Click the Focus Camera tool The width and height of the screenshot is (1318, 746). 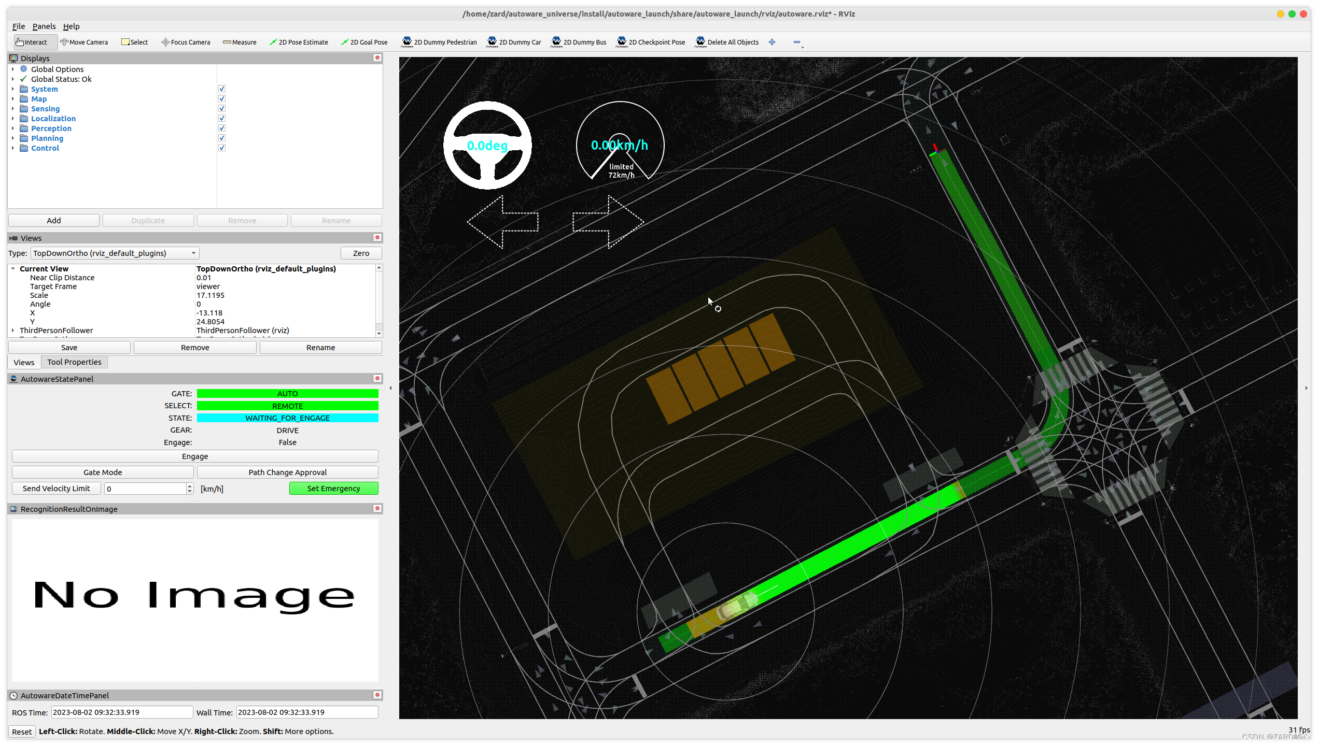tap(186, 42)
